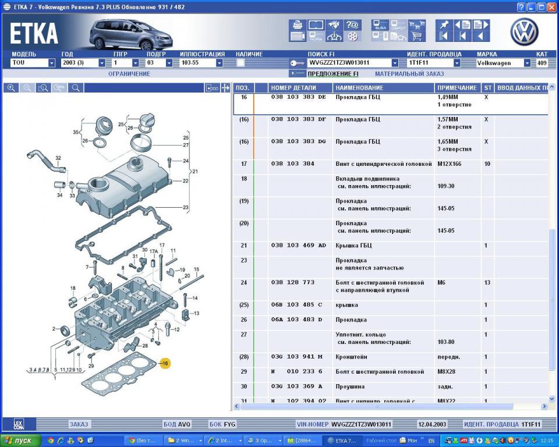Click the key icon beside ПОИСК FI
The image size is (559, 447).
click(x=297, y=63)
